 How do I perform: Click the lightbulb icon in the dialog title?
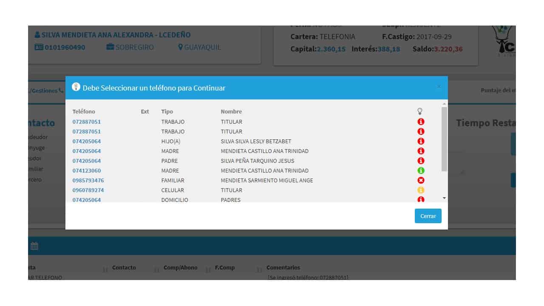tap(76, 87)
